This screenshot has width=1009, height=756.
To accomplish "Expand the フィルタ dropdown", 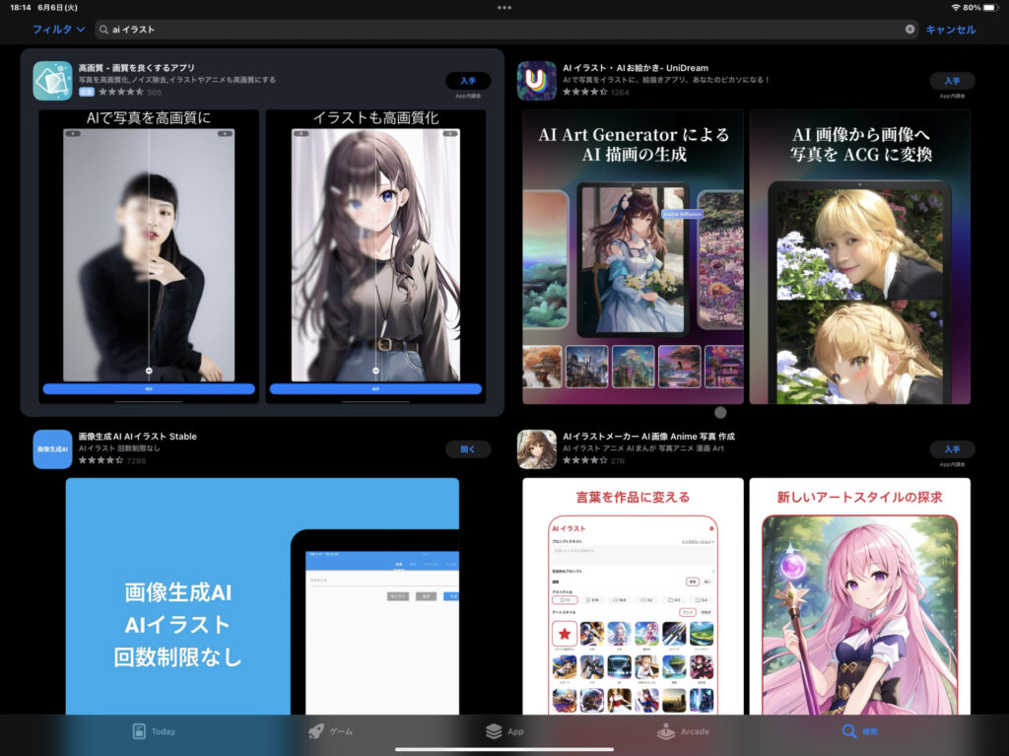I will point(58,30).
